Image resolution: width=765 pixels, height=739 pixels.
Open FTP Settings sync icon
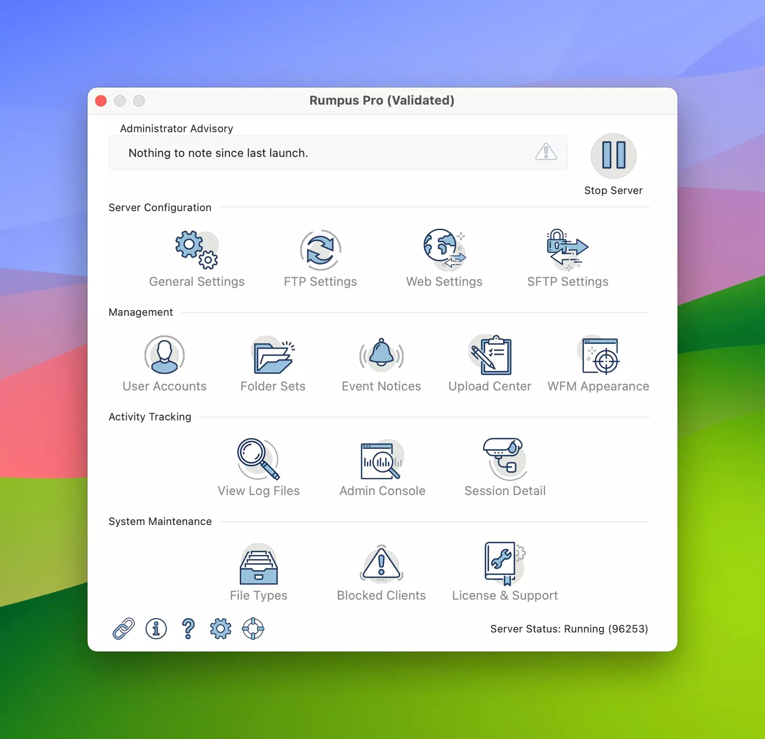pyautogui.click(x=320, y=250)
